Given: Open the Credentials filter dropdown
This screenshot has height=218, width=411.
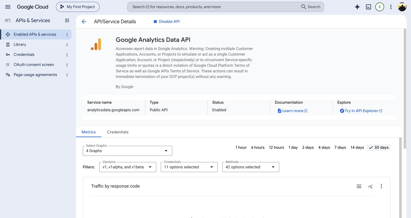Looking at the screenshot, I should [189, 167].
